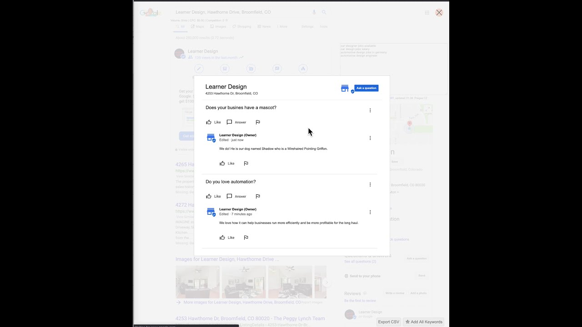Open the More search menu
This screenshot has height=327, width=582.
pos(282,27)
